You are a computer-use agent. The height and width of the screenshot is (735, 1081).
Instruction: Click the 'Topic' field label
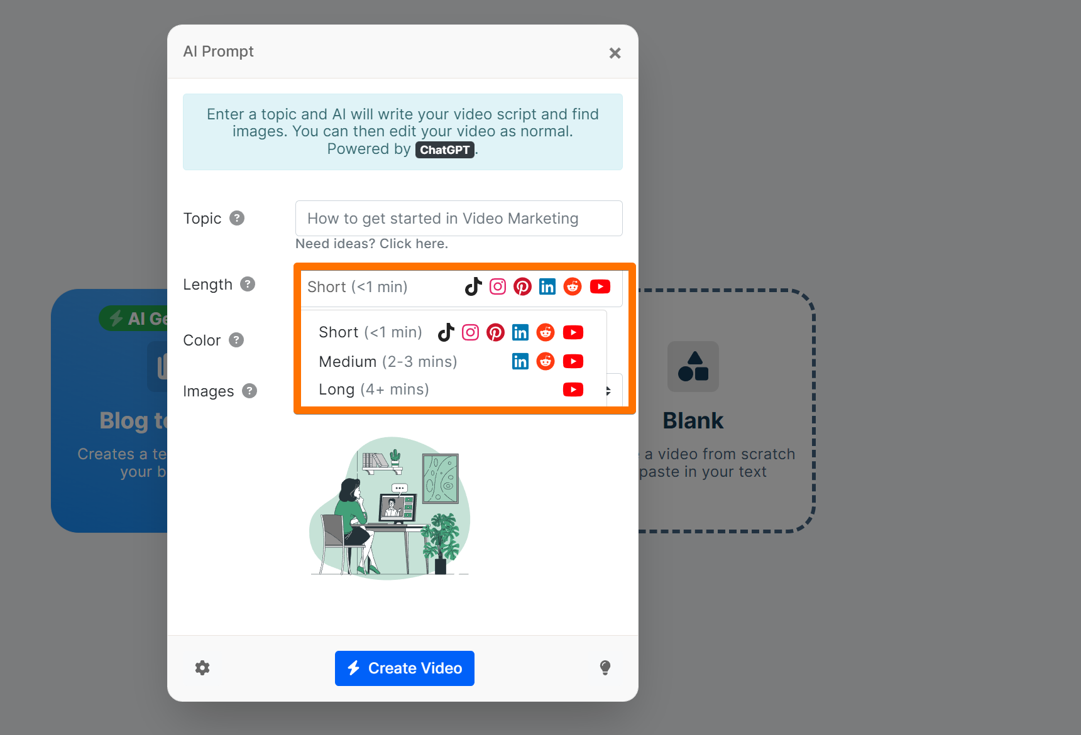click(x=202, y=219)
